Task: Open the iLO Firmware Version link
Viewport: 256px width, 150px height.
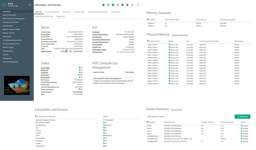Action: (99, 50)
